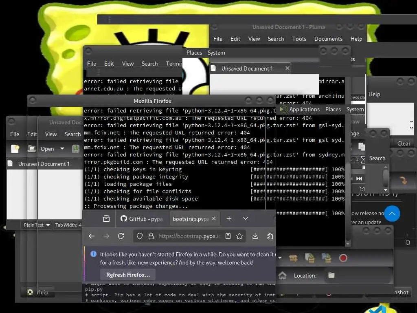Viewport: 417px width, 313px height.
Task: Click the blue info icon in Firefox notification
Action: pos(93,254)
